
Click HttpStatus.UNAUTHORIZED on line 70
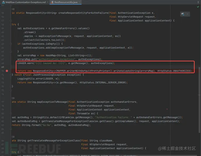click(174, 71)
